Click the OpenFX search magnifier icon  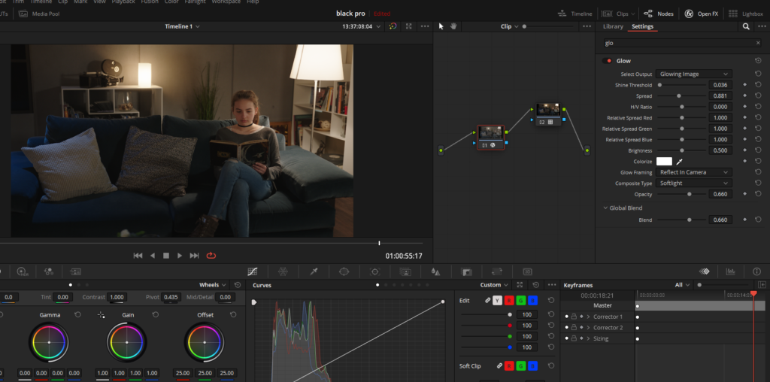746,26
